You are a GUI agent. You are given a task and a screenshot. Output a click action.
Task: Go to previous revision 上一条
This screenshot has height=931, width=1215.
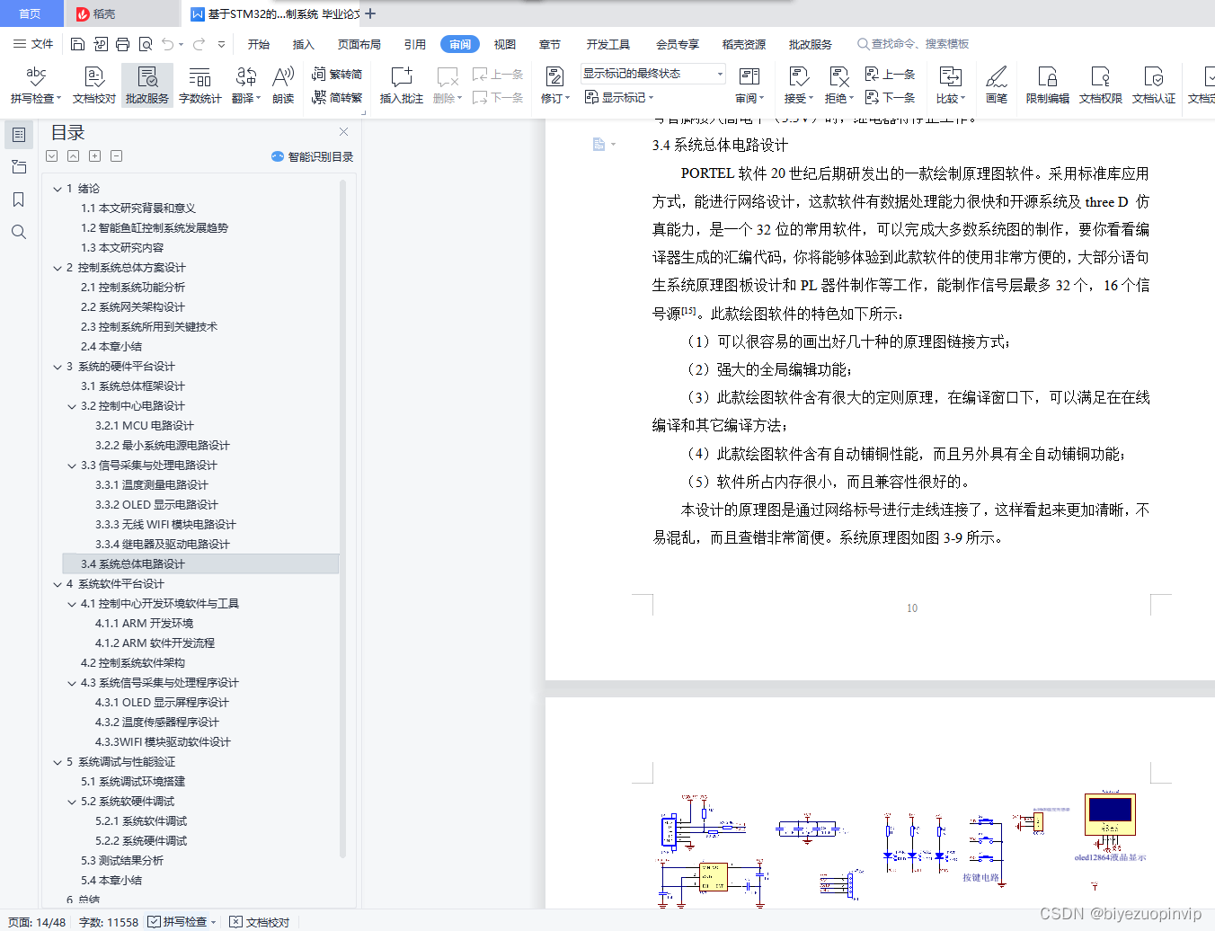pyautogui.click(x=890, y=75)
